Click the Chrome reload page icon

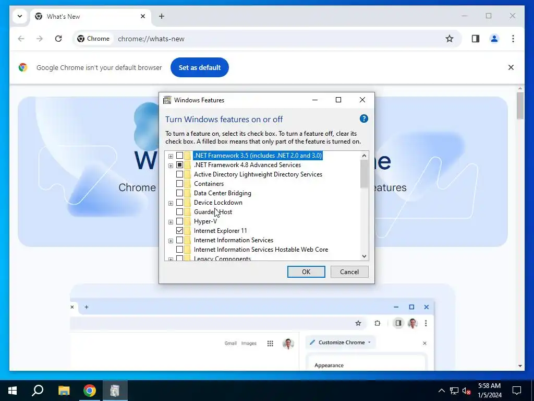coord(58,39)
